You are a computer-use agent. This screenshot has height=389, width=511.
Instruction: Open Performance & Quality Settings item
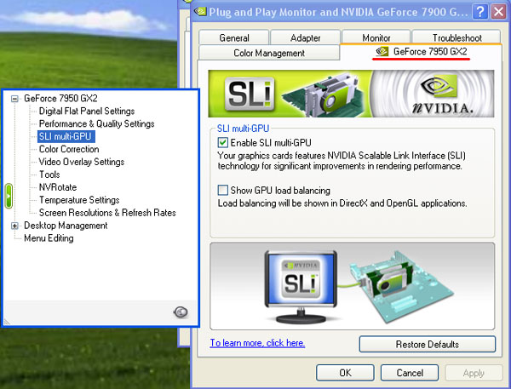(96, 123)
